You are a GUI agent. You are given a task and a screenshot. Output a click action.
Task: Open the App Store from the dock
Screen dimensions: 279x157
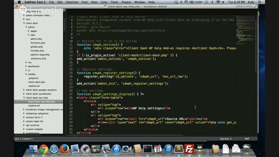[116, 149]
